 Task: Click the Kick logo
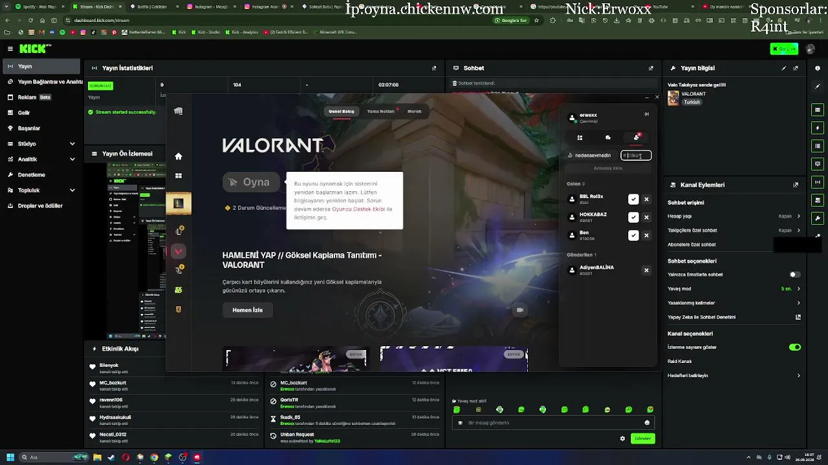(35, 49)
